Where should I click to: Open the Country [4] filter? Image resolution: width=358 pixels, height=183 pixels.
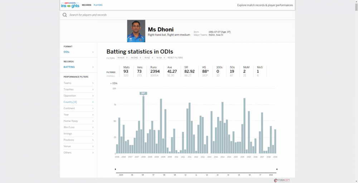tap(78, 102)
